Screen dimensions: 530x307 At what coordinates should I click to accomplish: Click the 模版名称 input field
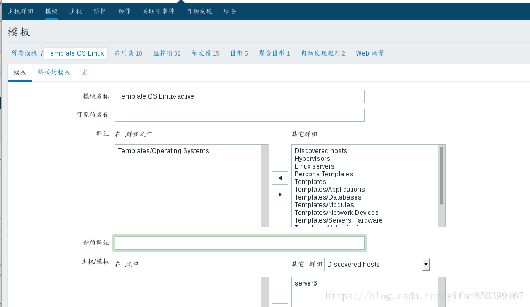[x=239, y=96]
